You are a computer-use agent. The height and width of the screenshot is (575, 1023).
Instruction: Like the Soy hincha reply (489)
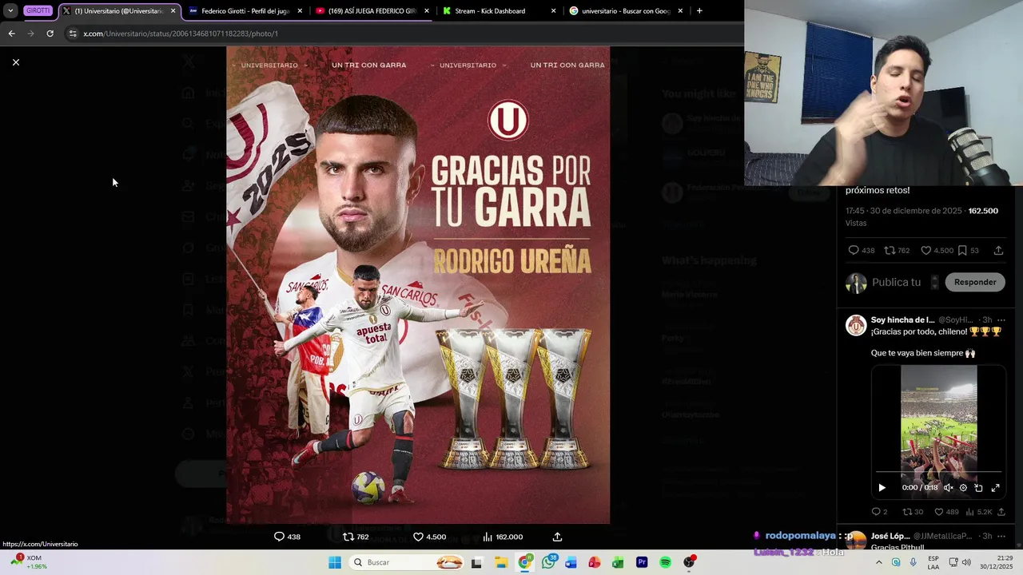click(946, 512)
